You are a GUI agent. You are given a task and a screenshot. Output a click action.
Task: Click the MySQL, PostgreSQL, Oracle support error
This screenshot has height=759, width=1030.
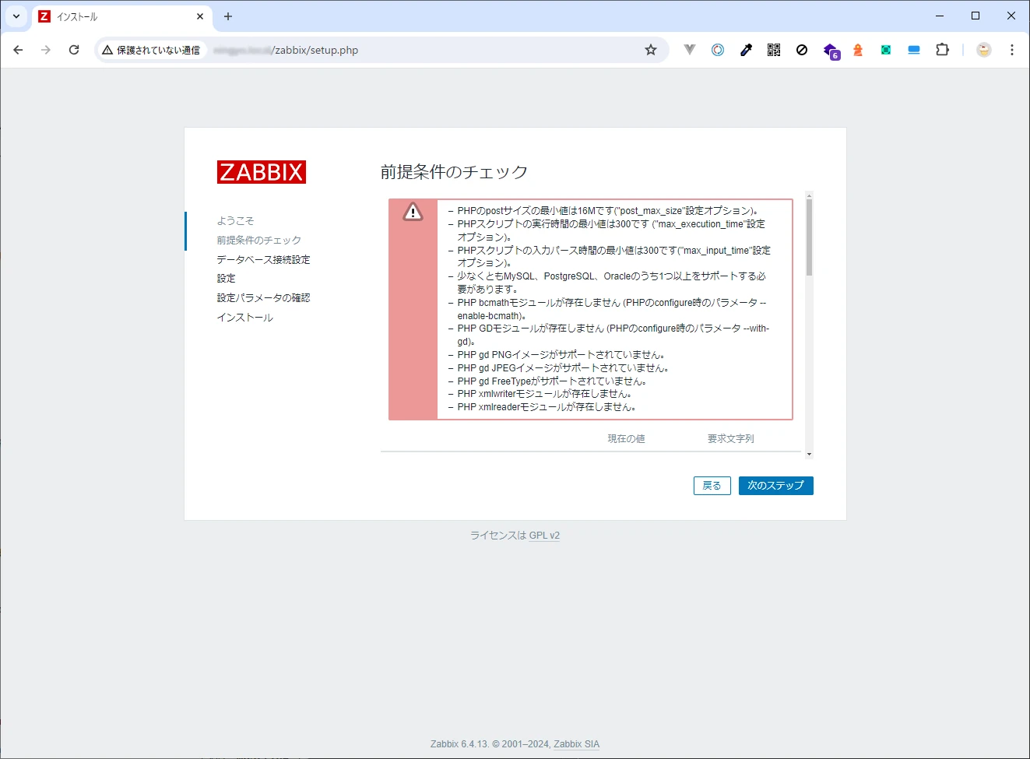click(x=611, y=283)
